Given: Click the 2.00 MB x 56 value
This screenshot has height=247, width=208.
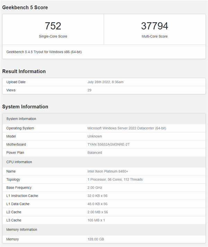Looking at the screenshot, I should (97, 212).
